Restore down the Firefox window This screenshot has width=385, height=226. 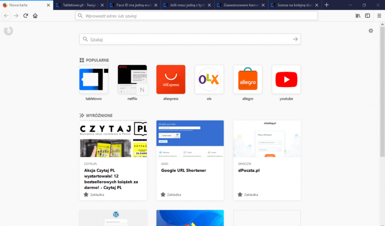coord(364,5)
